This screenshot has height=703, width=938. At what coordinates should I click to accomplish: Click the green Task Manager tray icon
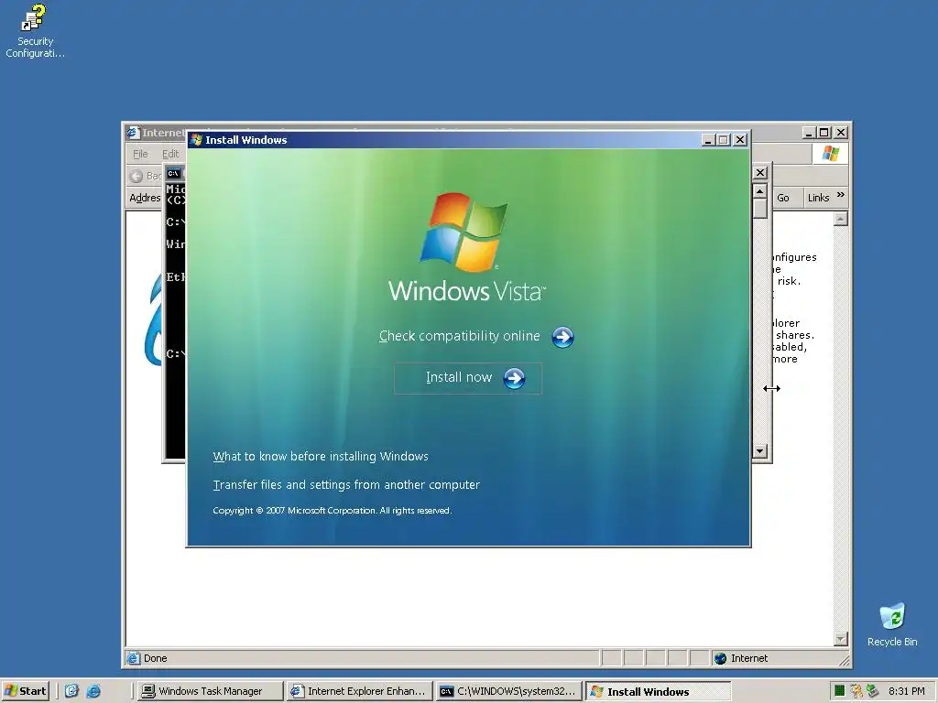coord(840,691)
